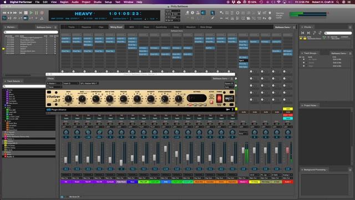Open the SPL Vitalizer plugin selector dropdown

coord(89,83)
